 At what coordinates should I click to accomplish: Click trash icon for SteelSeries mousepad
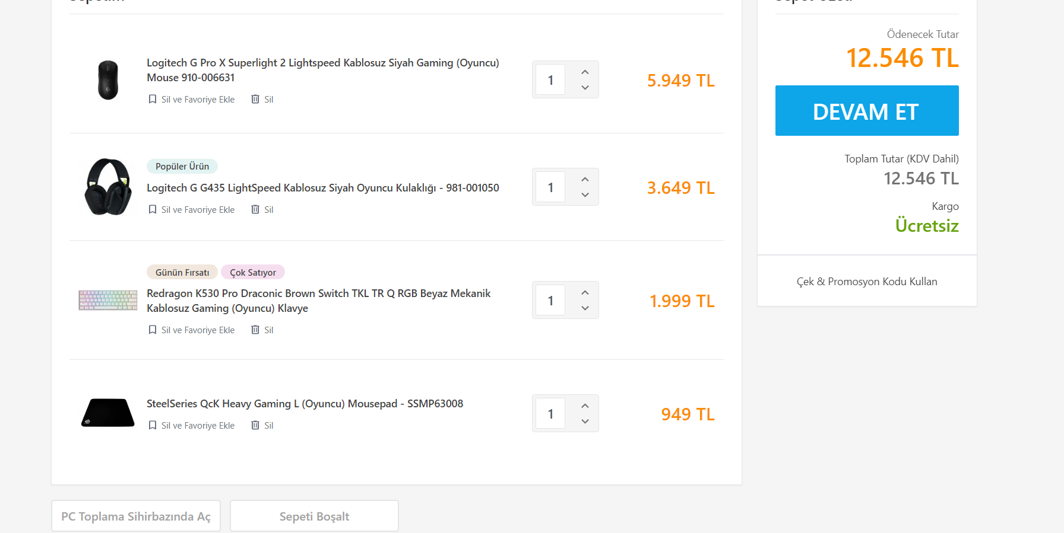click(255, 425)
